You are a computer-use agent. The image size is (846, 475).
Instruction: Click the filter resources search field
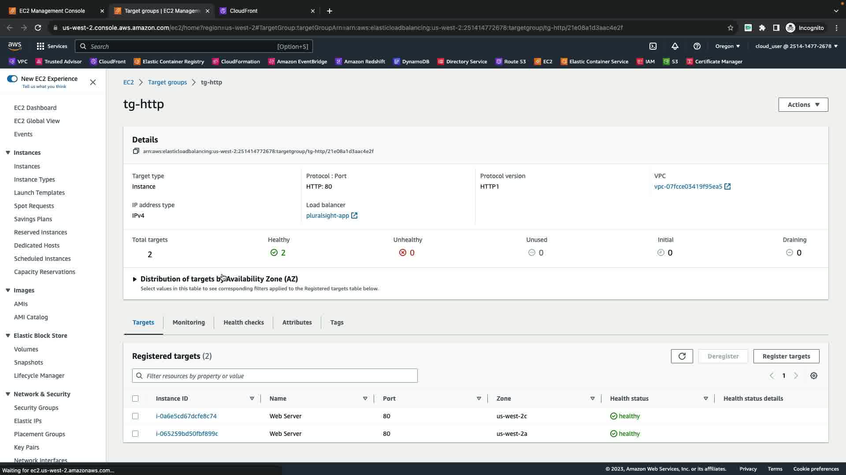(275, 376)
